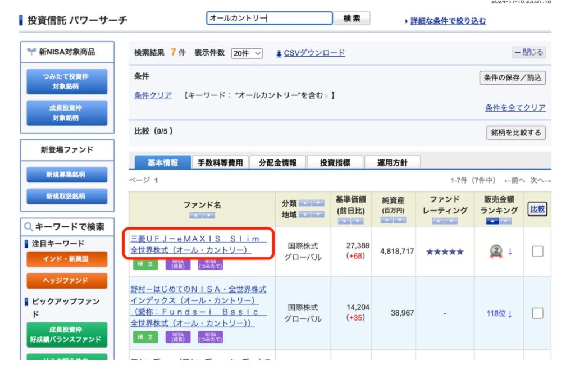575x379 pixels.
Task: Remove the オールカントリー keyword condition x
Action: point(326,97)
